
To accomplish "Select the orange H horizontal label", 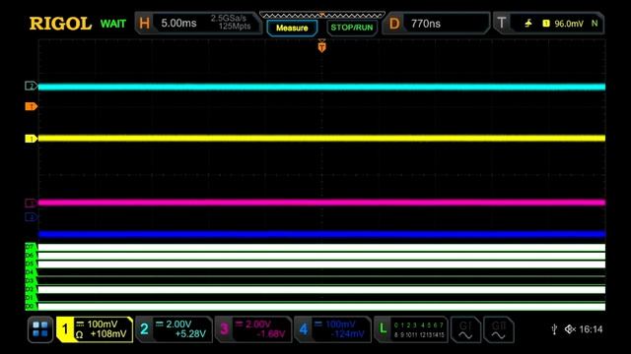I will coord(145,24).
